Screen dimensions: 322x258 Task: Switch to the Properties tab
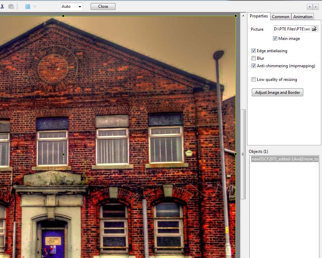pyautogui.click(x=259, y=16)
